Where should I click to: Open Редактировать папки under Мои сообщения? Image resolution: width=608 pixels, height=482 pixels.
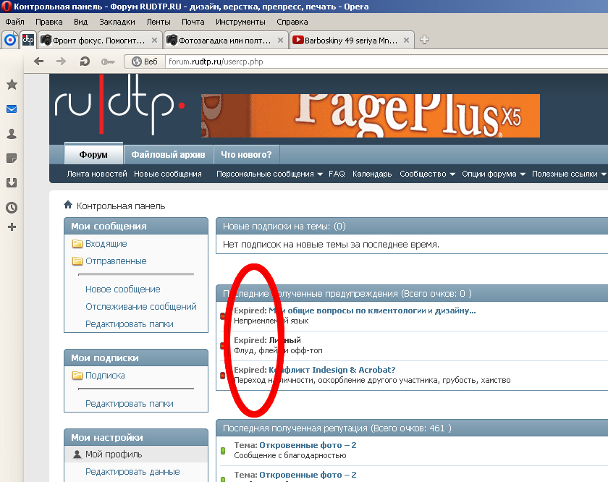click(x=130, y=324)
